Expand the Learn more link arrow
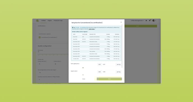 click(x=95, y=29)
